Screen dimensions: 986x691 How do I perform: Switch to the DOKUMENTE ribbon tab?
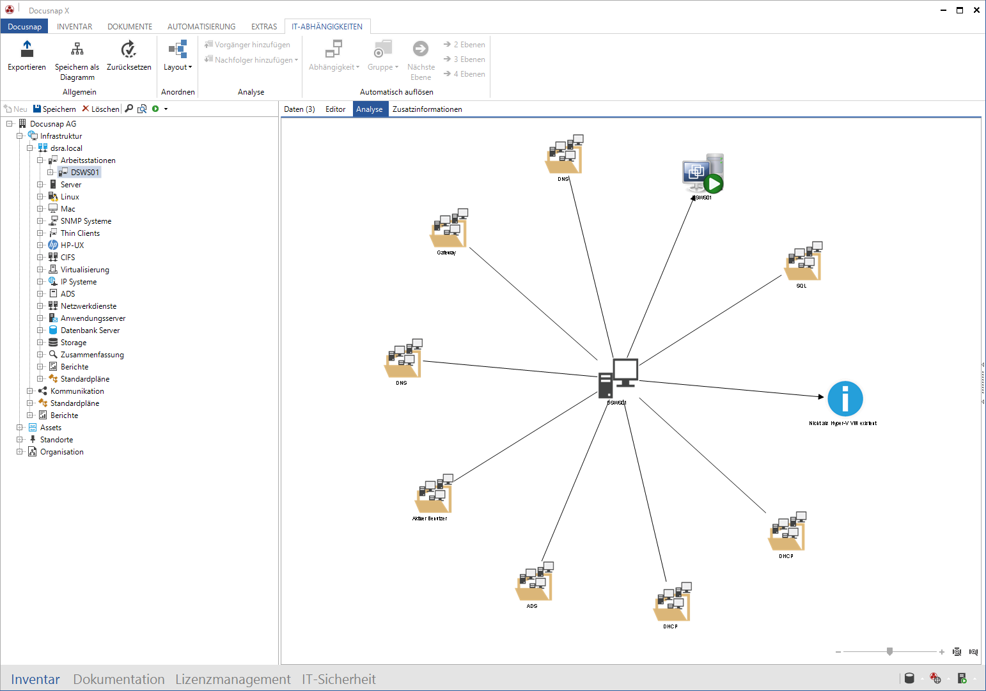130,26
